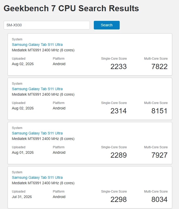The image size is (179, 209).
Task: Click Android platform text in the second result card
Action: click(x=59, y=108)
